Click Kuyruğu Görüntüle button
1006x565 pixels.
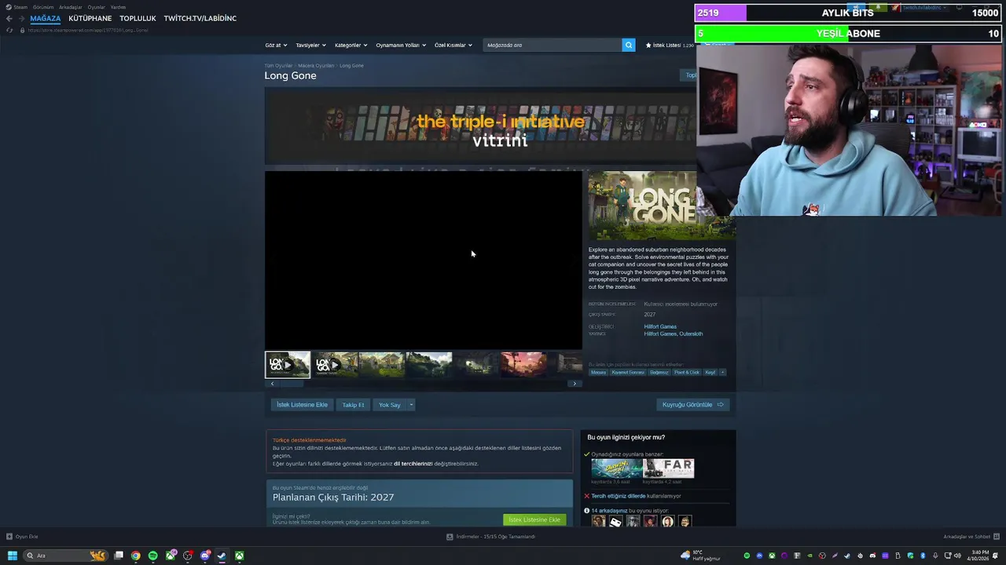coord(692,405)
